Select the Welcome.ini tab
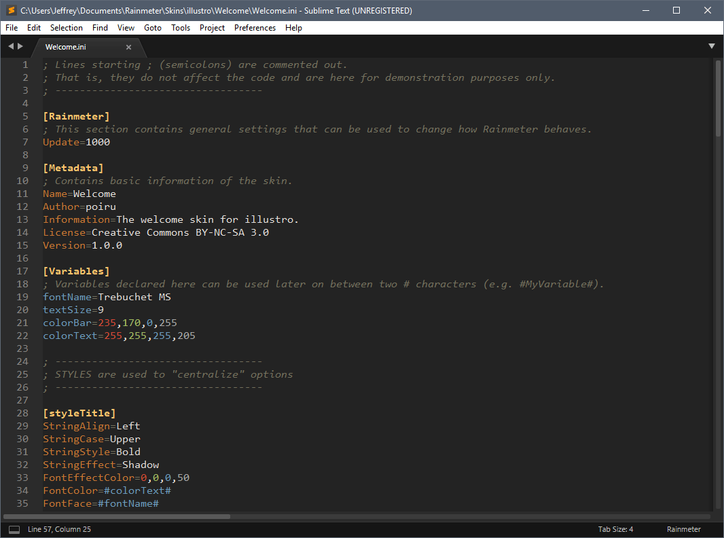Screen dimensions: 724x538 (x=66, y=47)
